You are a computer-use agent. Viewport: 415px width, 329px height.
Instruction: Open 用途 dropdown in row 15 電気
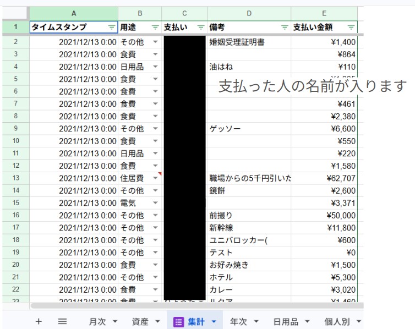pyautogui.click(x=155, y=203)
